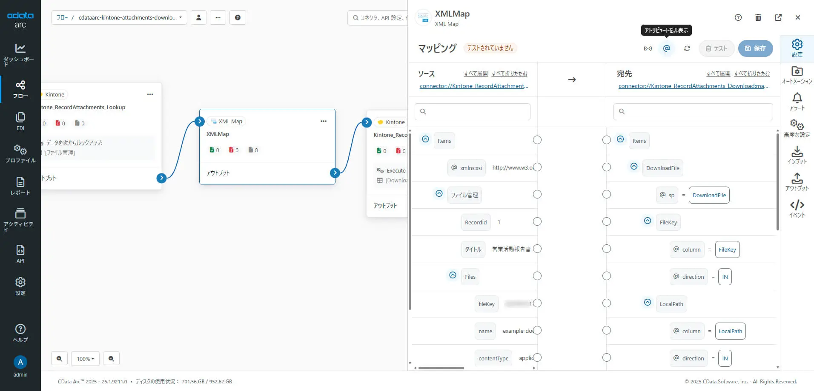This screenshot has height=391, width=814.
Task: Select destination circle for the DownloadFile node
Action: pyautogui.click(x=607, y=167)
